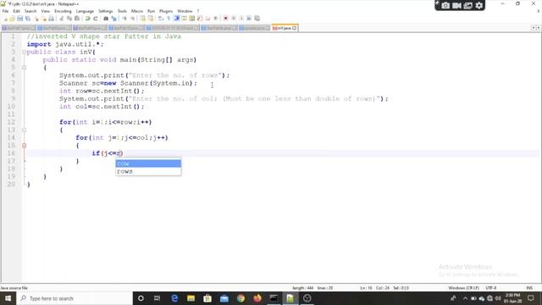The image size is (542, 305).
Task: Toggle the file Monitoring icon
Action: point(215,19)
